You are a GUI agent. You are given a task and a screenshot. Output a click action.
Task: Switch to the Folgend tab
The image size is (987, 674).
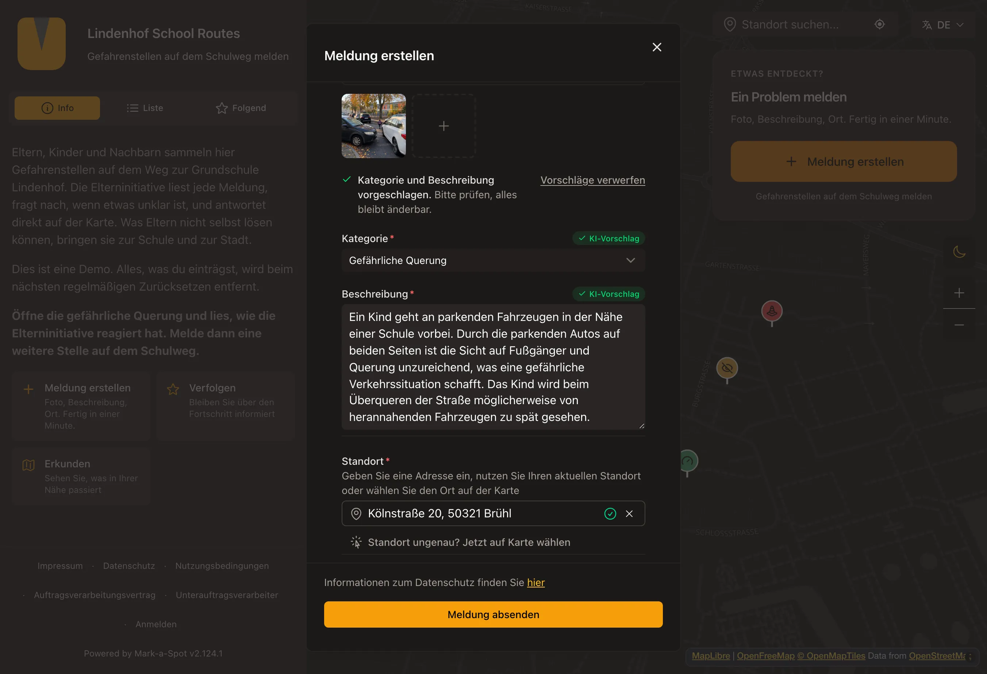241,108
